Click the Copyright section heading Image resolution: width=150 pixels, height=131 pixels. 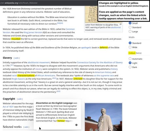pos(9,99)
